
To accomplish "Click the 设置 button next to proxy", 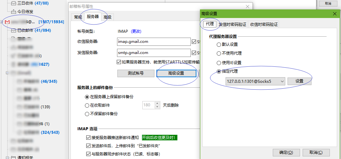I will point(299,81).
